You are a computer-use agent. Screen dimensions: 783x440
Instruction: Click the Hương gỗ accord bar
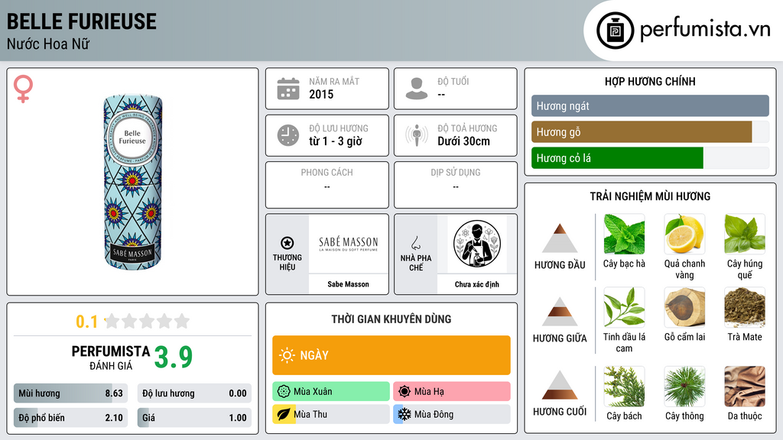pos(650,131)
